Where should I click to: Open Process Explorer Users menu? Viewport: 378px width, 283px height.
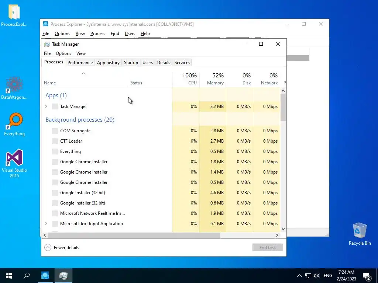coord(130,34)
